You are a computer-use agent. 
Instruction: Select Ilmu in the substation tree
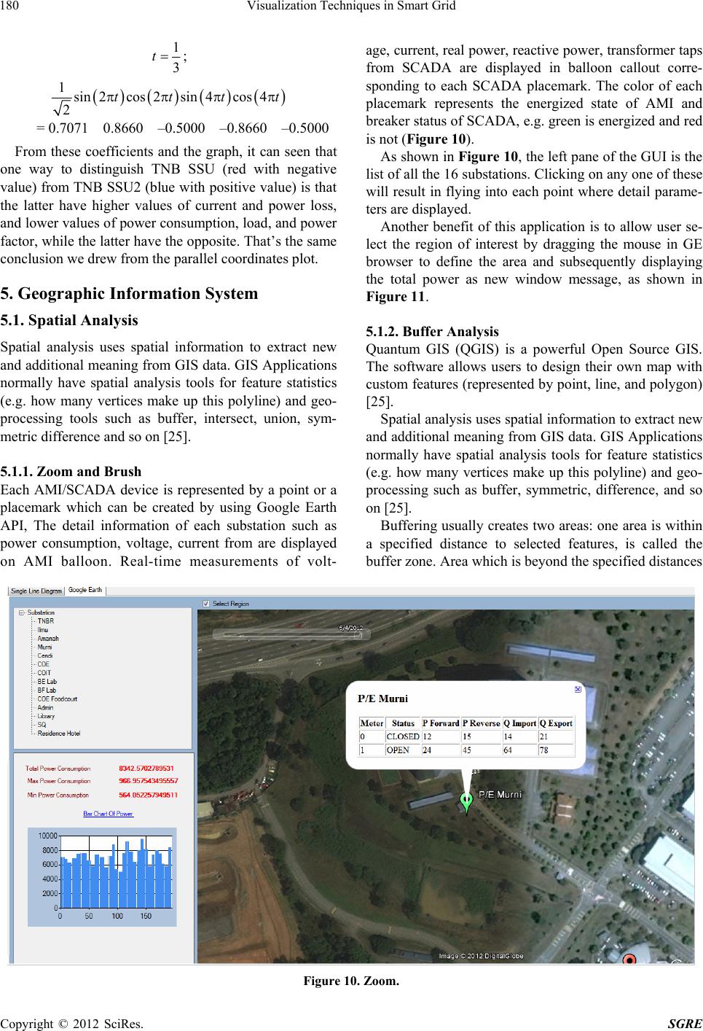coord(43,629)
